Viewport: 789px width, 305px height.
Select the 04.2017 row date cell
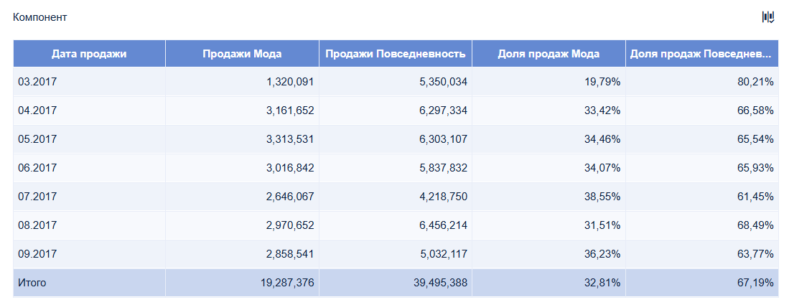(x=89, y=111)
